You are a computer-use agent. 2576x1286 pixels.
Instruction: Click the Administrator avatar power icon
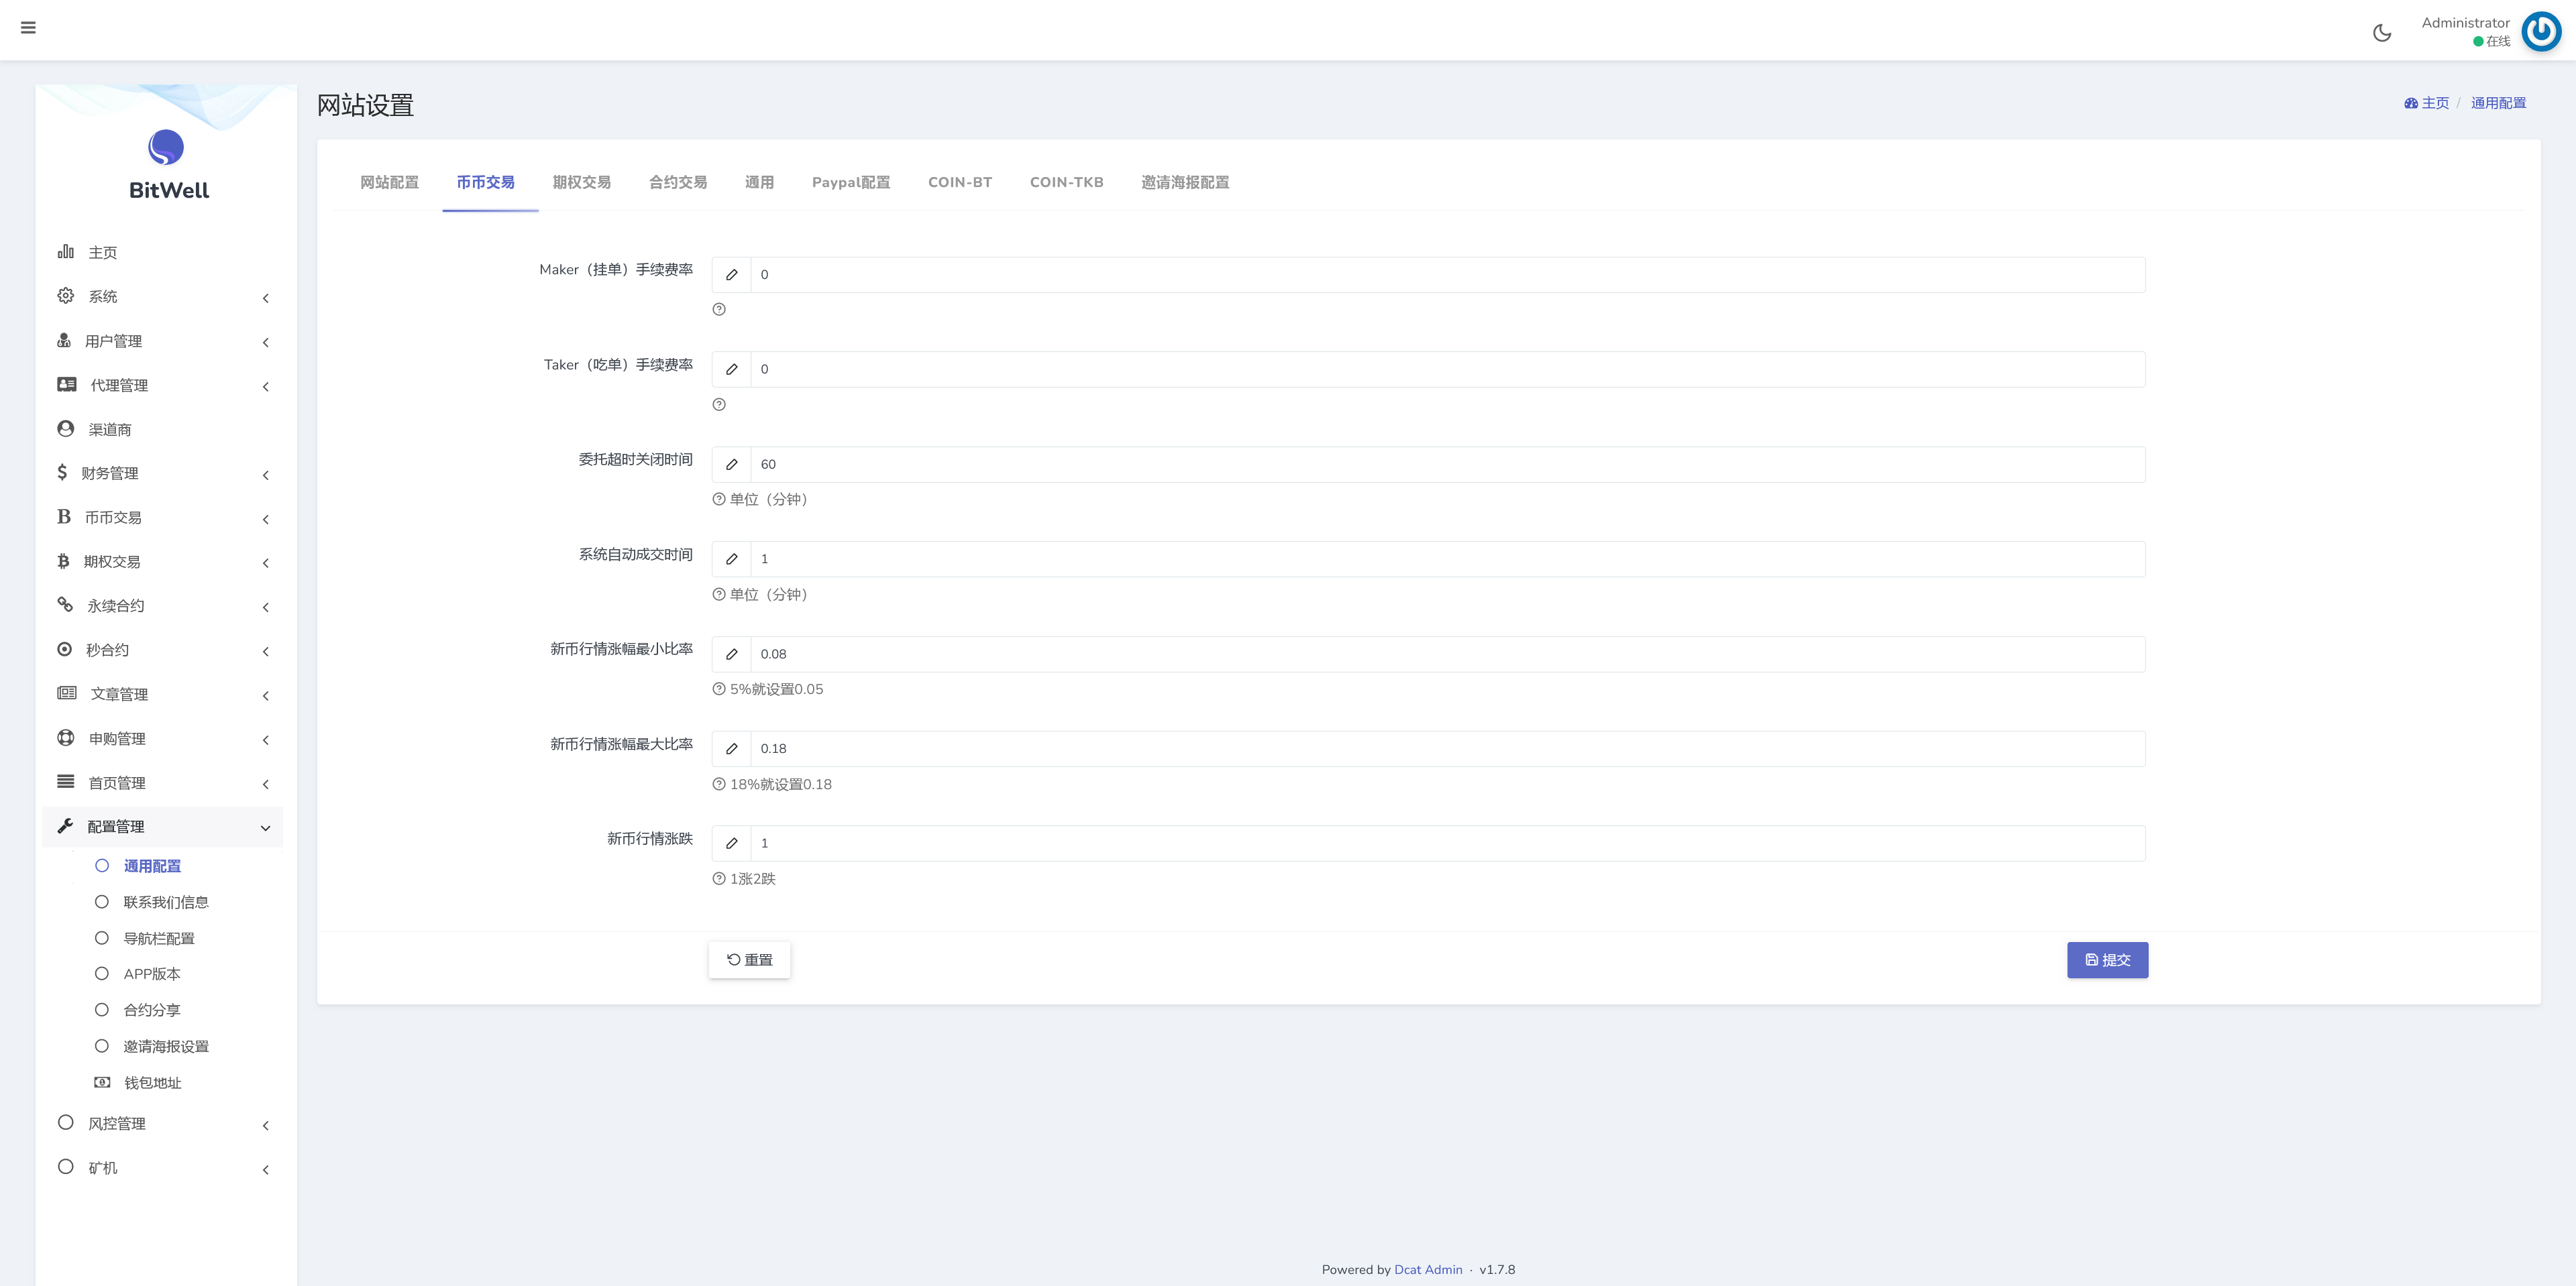pos(2540,32)
